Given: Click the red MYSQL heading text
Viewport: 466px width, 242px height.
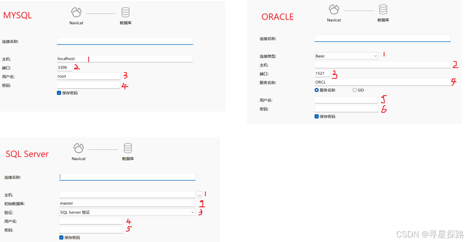Looking at the screenshot, I should tap(17, 15).
